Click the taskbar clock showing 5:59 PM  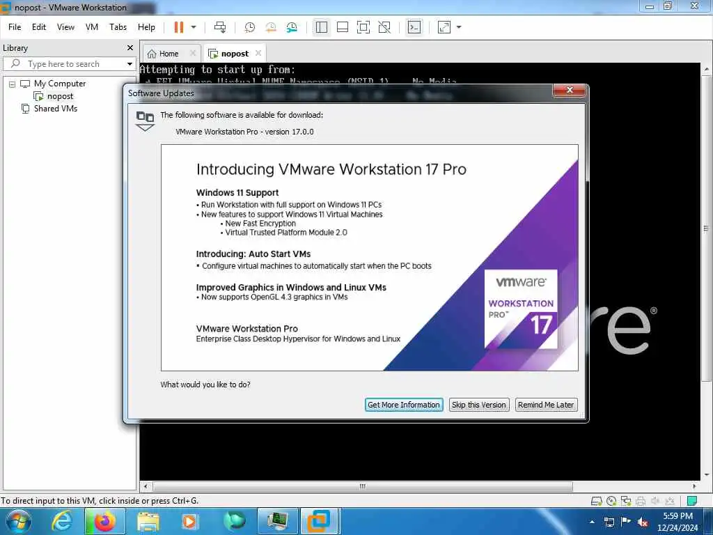tap(677, 521)
